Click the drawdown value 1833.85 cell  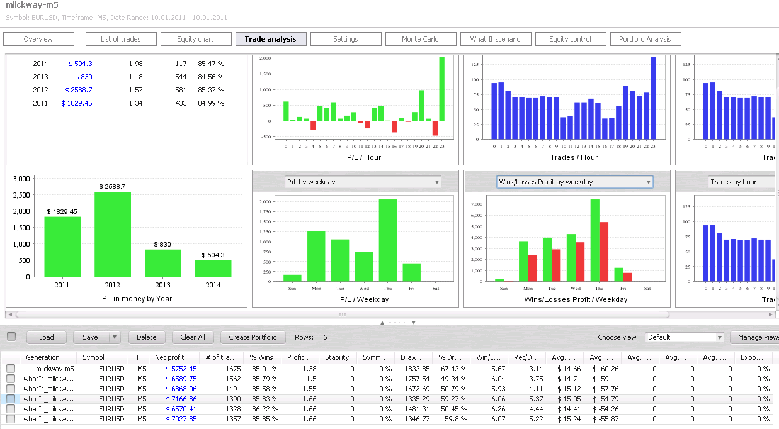point(416,369)
